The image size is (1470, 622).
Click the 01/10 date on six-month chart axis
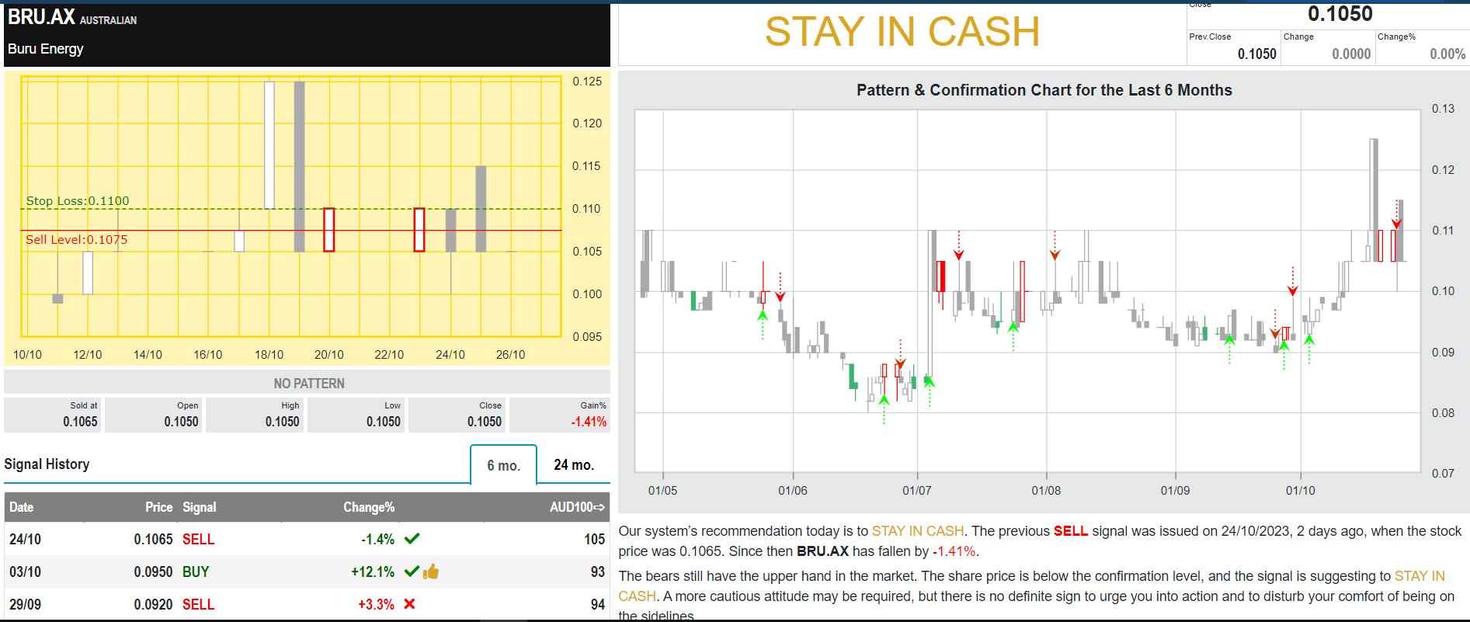tap(1300, 491)
